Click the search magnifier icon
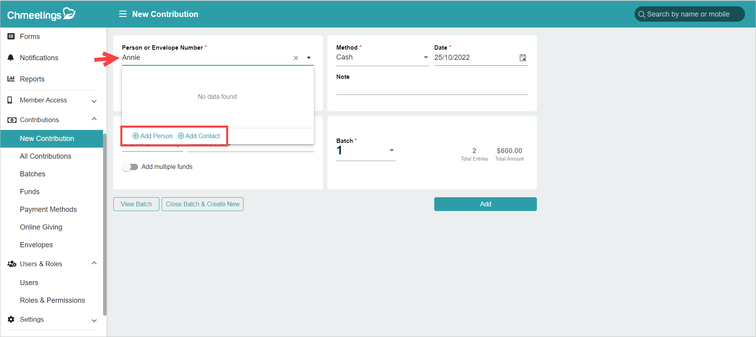This screenshot has height=337, width=756. pyautogui.click(x=642, y=15)
